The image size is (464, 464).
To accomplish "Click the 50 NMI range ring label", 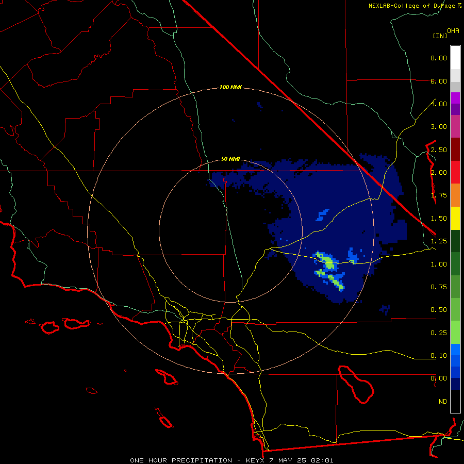I will coord(230,159).
